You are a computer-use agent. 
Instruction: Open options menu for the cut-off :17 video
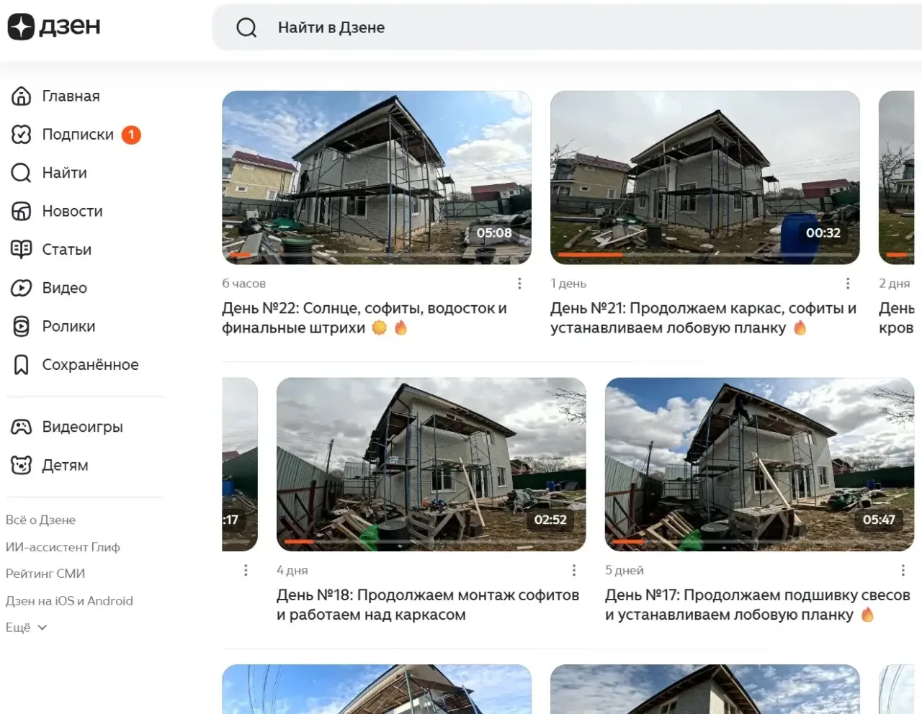(246, 570)
